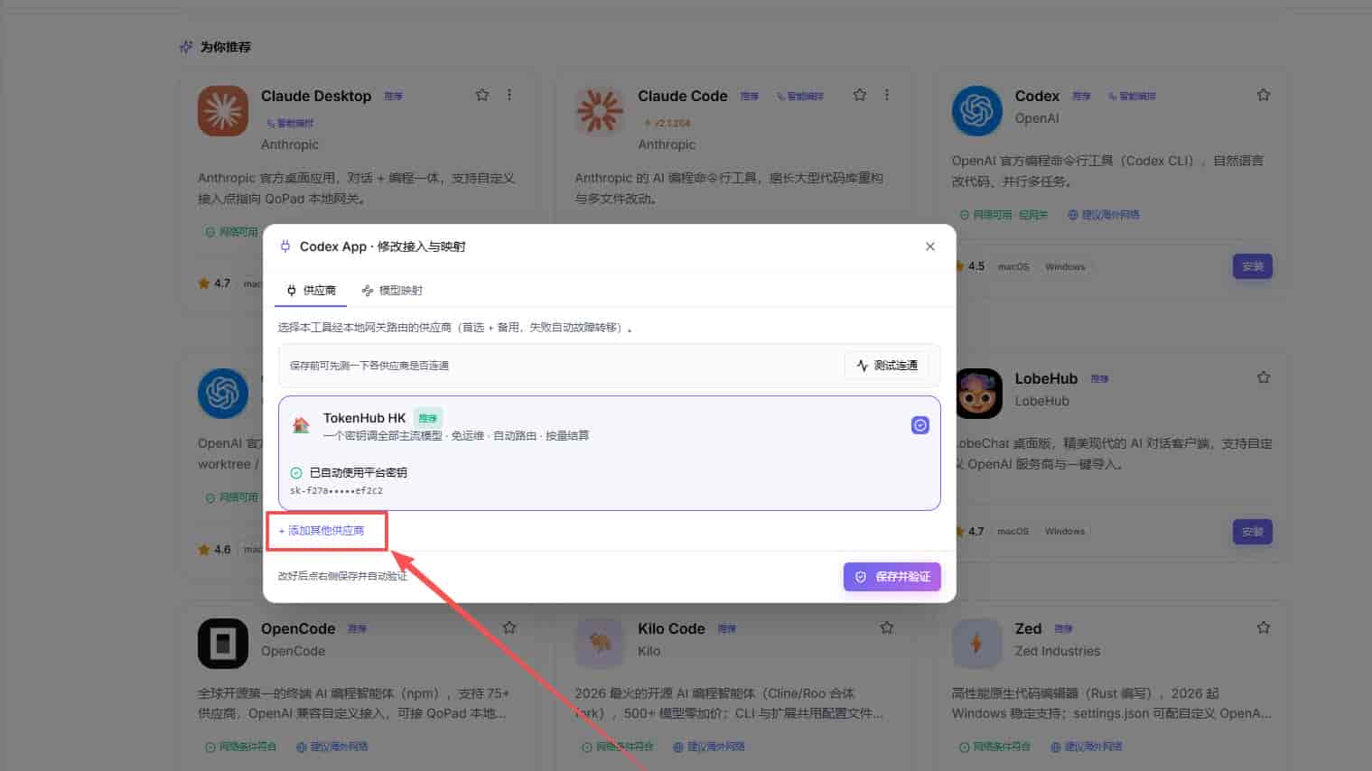This screenshot has height=771, width=1372.
Task: Click the 保存并验证 button
Action: pos(892,577)
